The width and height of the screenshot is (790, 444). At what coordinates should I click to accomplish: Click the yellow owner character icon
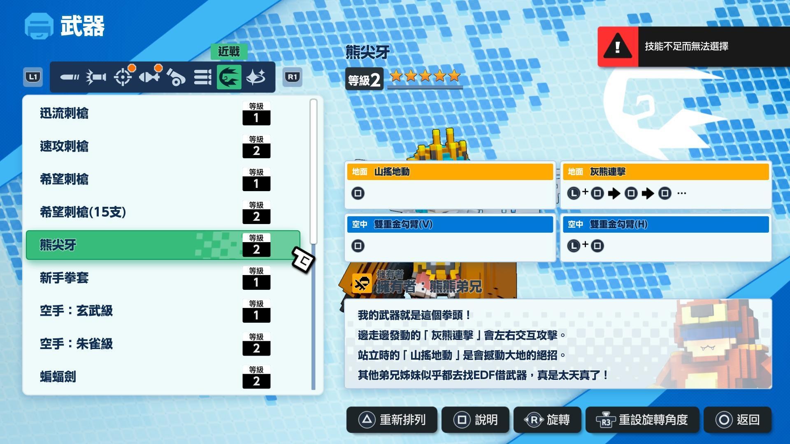tap(361, 284)
